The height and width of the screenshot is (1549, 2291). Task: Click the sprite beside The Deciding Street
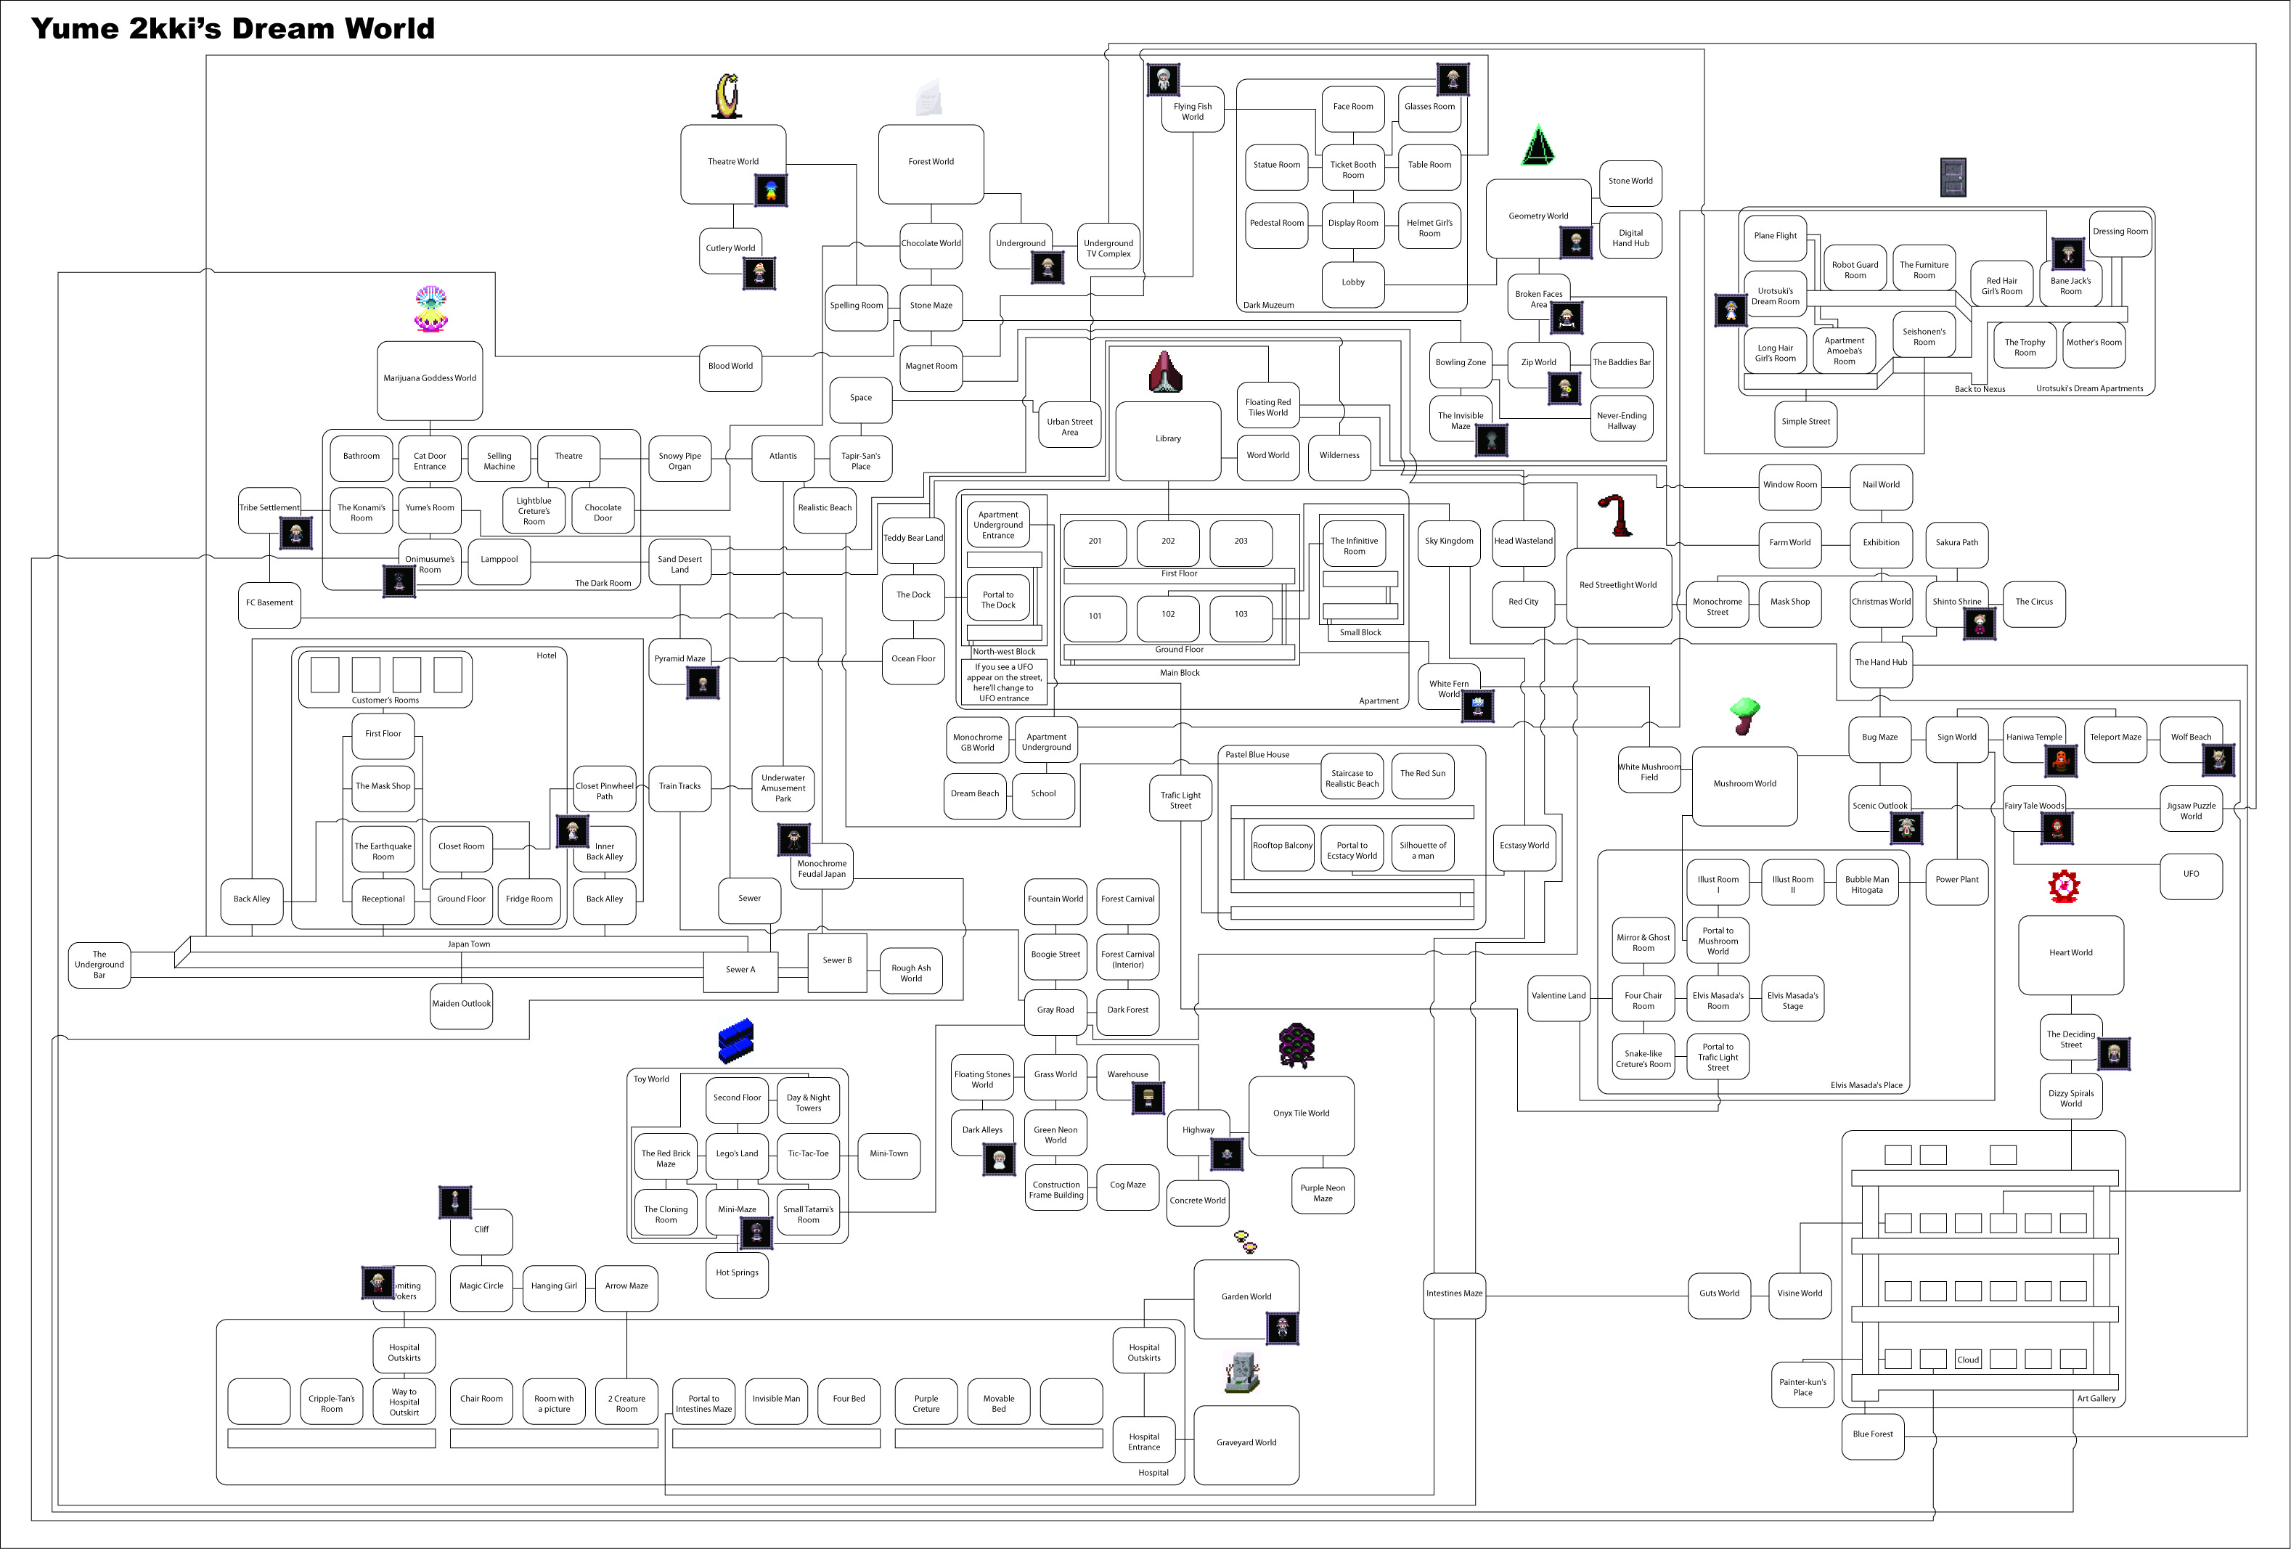tap(2114, 1054)
